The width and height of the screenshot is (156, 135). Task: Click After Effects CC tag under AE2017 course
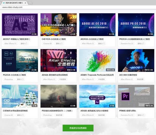10,44
